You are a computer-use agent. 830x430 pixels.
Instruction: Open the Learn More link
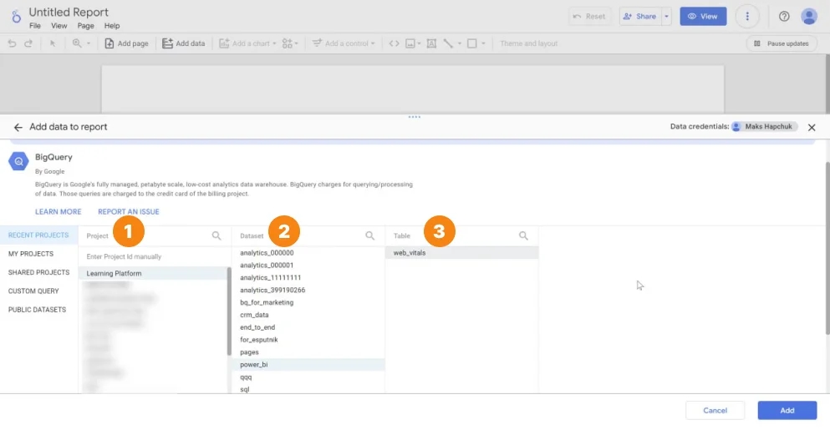[x=59, y=211]
